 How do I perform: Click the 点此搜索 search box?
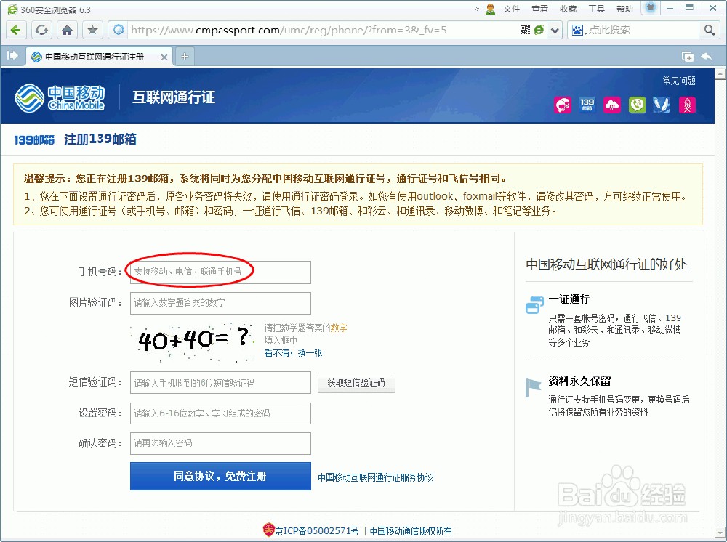click(642, 30)
